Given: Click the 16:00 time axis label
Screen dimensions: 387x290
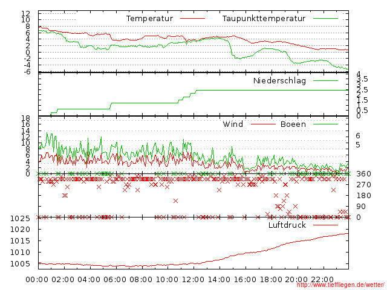Looking at the screenshot, I should click(245, 280).
